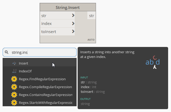Expand the index input port chevron
Screen dimensions: 171x112
(73, 24)
